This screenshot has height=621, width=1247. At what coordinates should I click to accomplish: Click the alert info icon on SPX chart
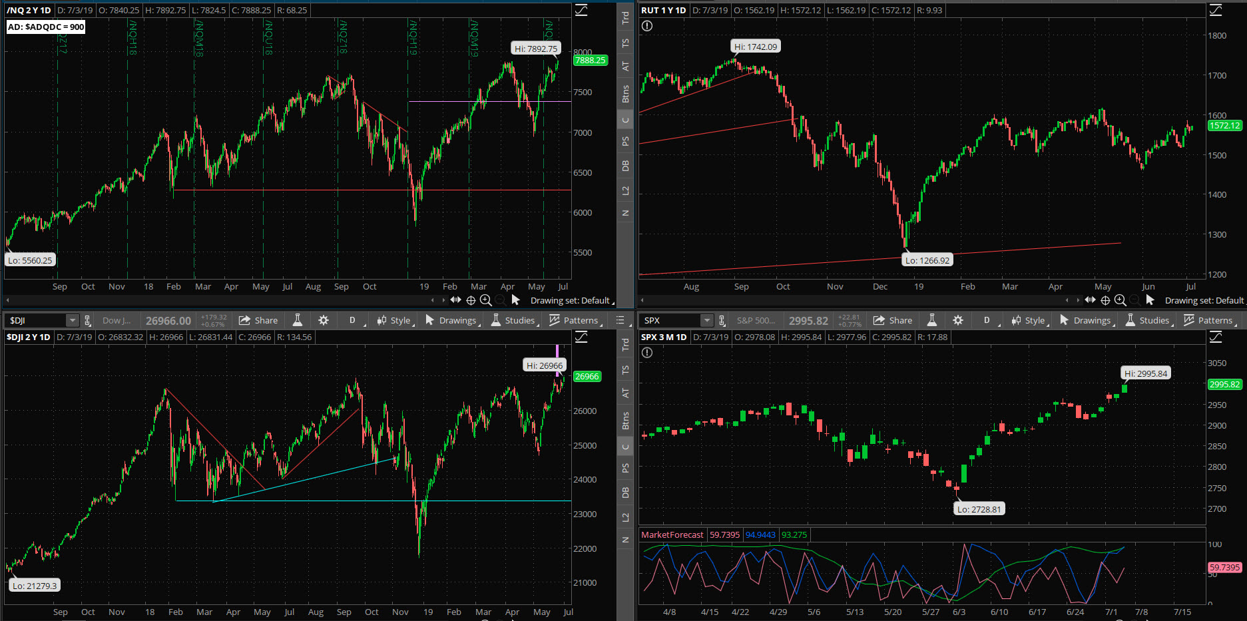tap(647, 353)
